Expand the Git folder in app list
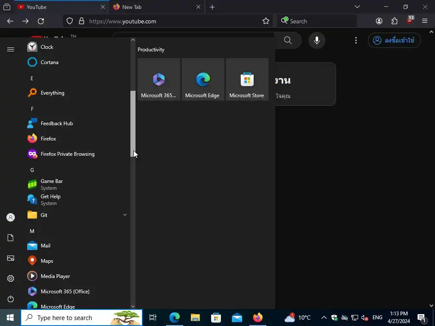 [x=77, y=215]
